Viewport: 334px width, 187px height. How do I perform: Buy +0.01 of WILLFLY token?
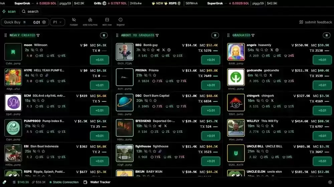point(322,136)
